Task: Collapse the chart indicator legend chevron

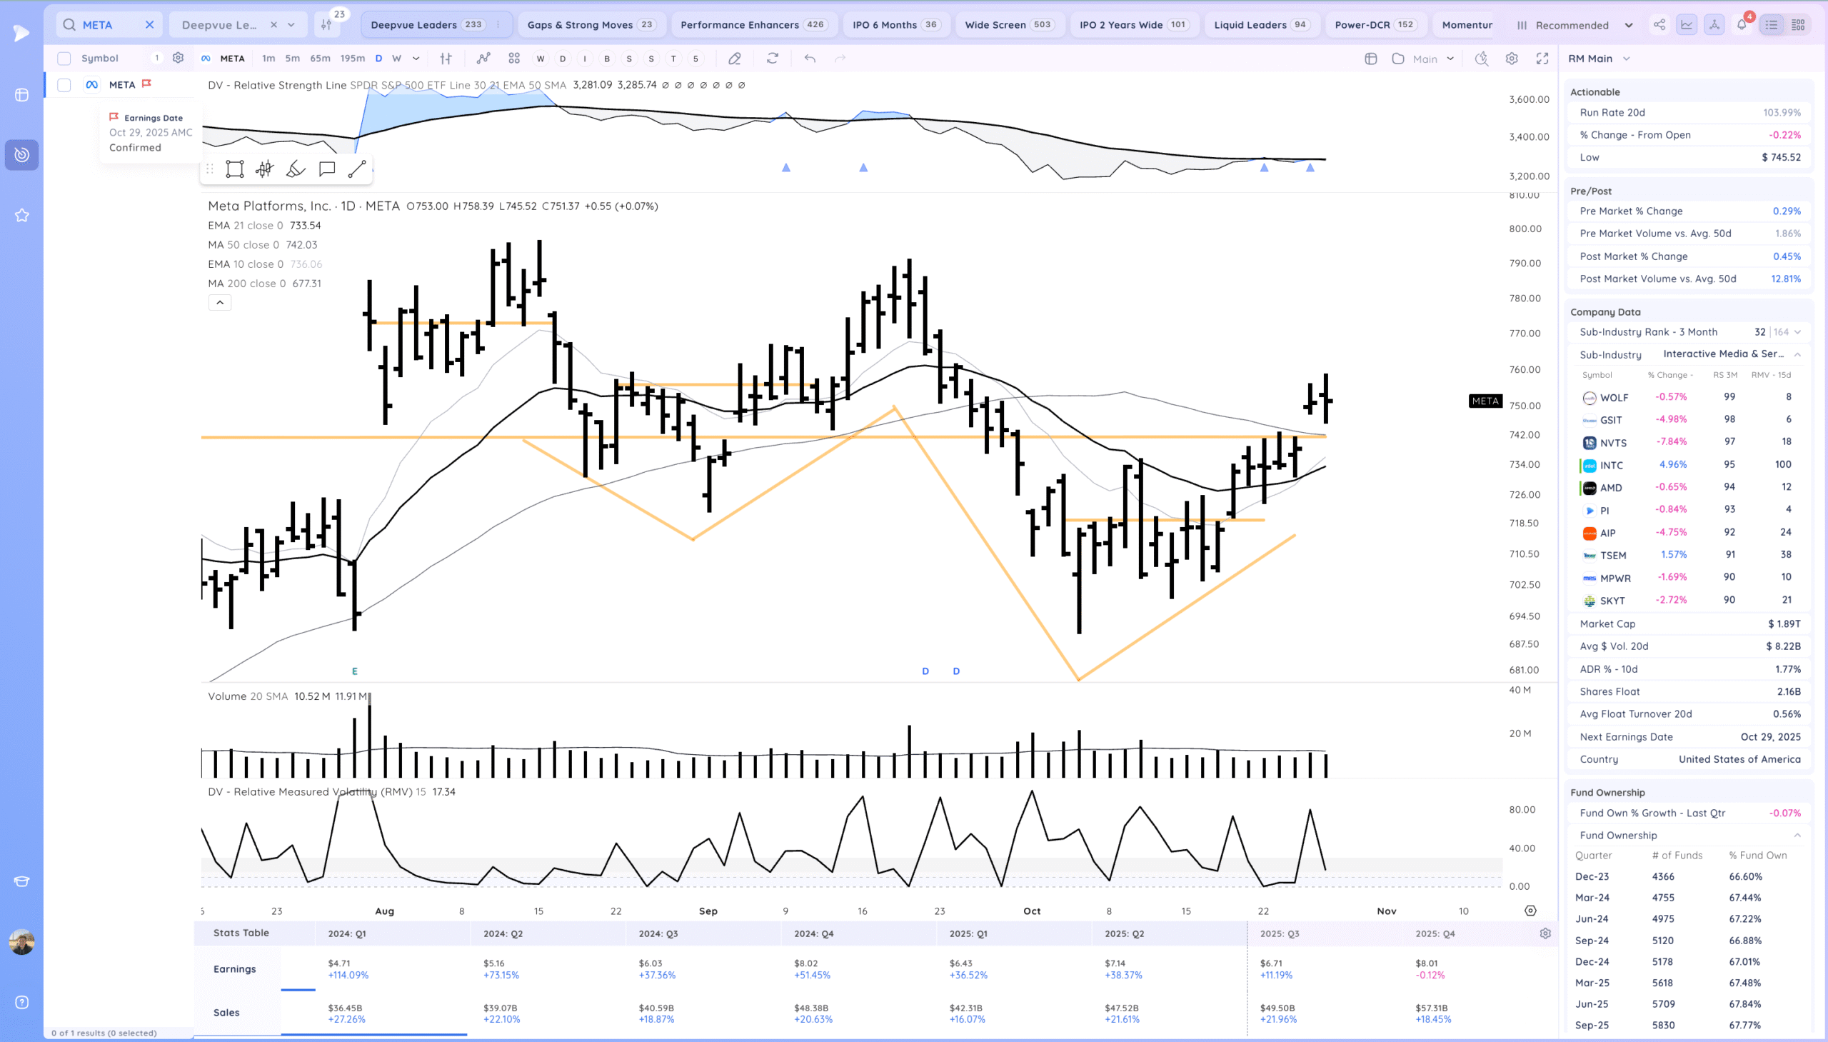Action: click(x=220, y=303)
